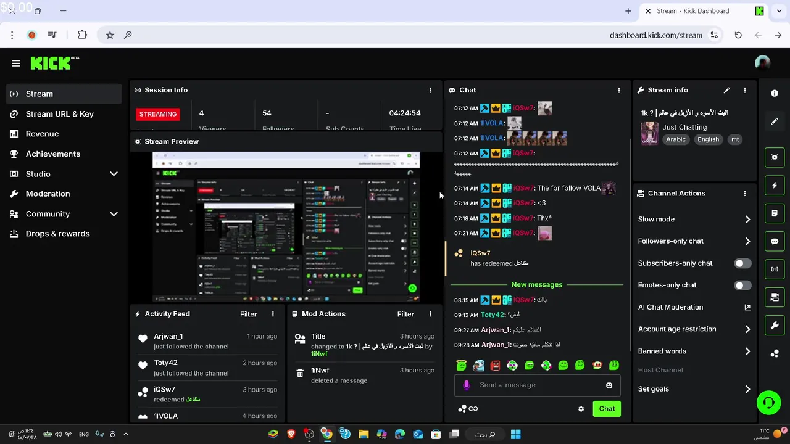Click username Arjwan_1 in activity feed
Screen dimensions: 790x444
point(168,336)
